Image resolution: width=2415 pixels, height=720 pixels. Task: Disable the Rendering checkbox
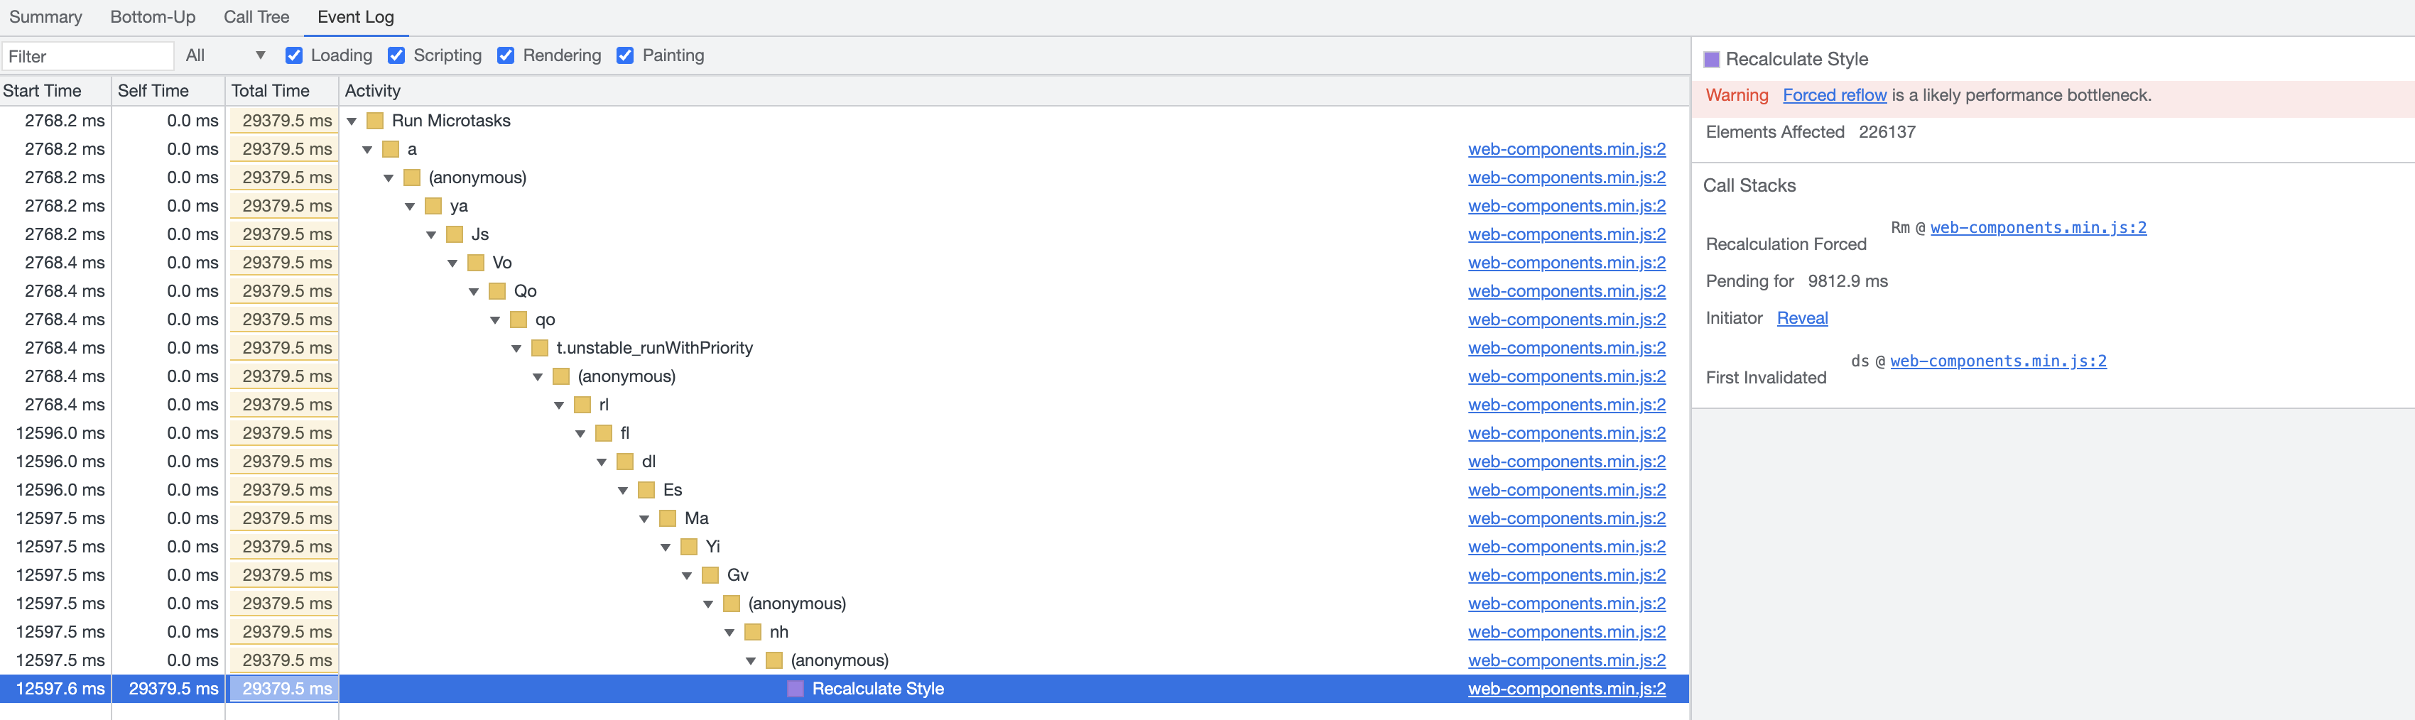[506, 55]
